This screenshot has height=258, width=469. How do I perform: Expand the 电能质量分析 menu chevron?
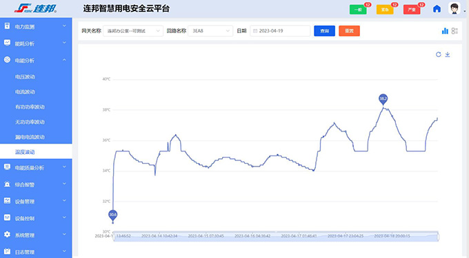(64, 167)
